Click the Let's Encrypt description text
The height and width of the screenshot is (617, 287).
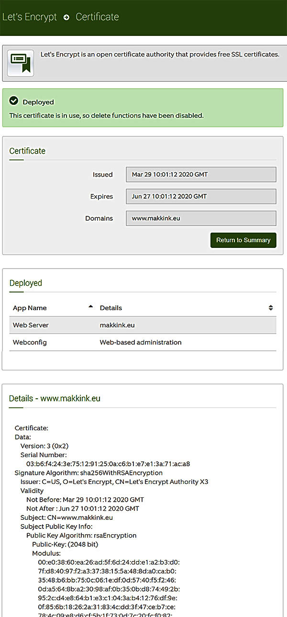click(x=160, y=55)
